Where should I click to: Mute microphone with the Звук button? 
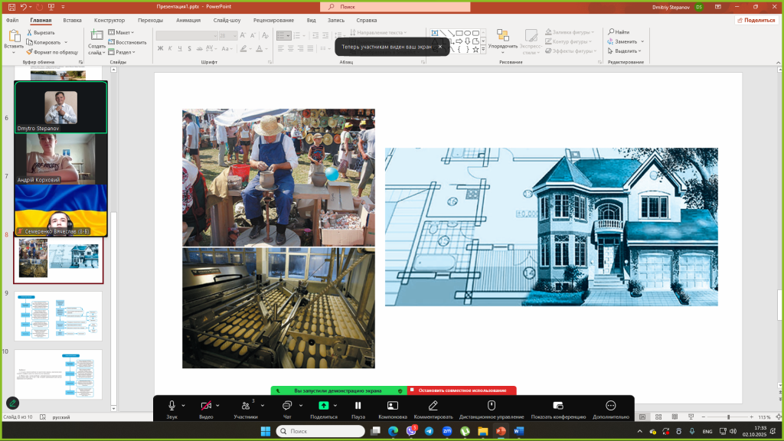click(171, 406)
